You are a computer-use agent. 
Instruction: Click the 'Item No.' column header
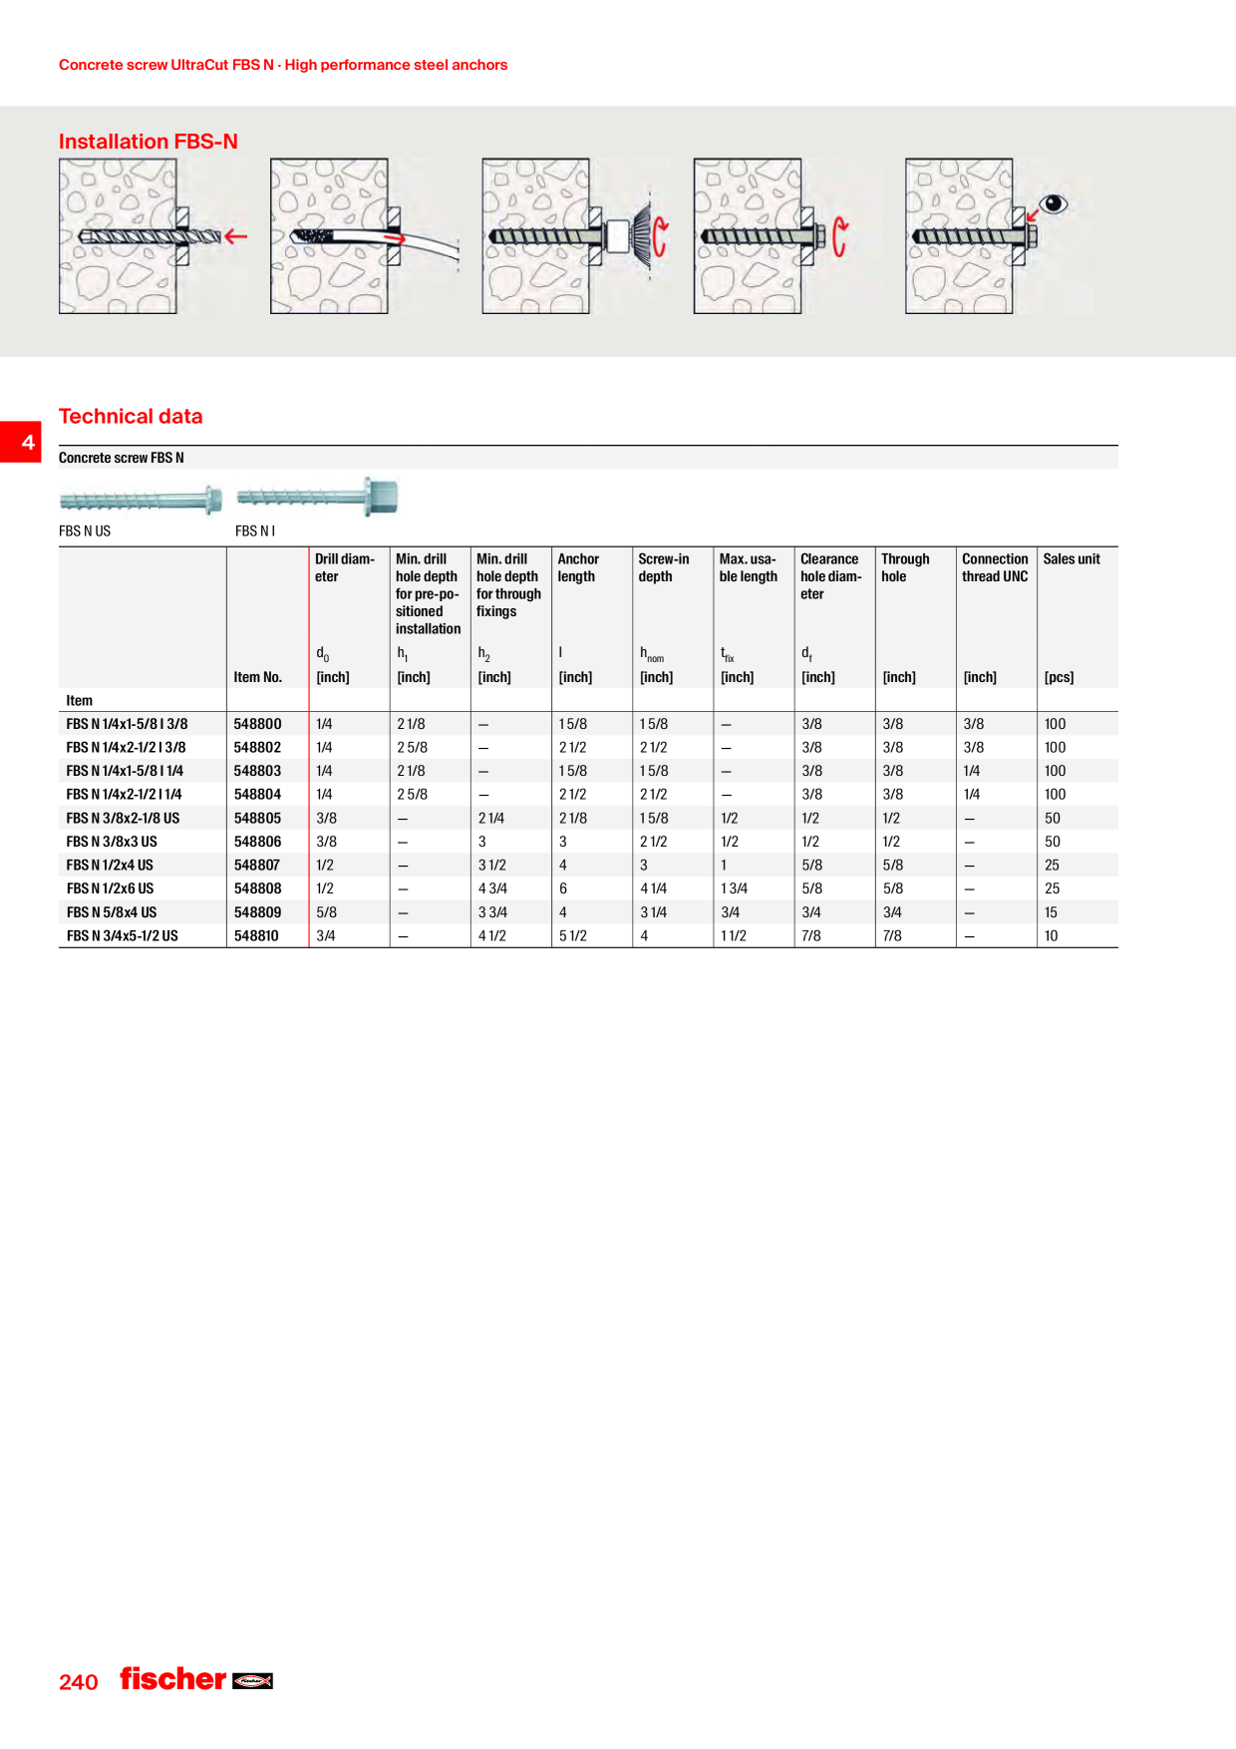pyautogui.click(x=258, y=677)
